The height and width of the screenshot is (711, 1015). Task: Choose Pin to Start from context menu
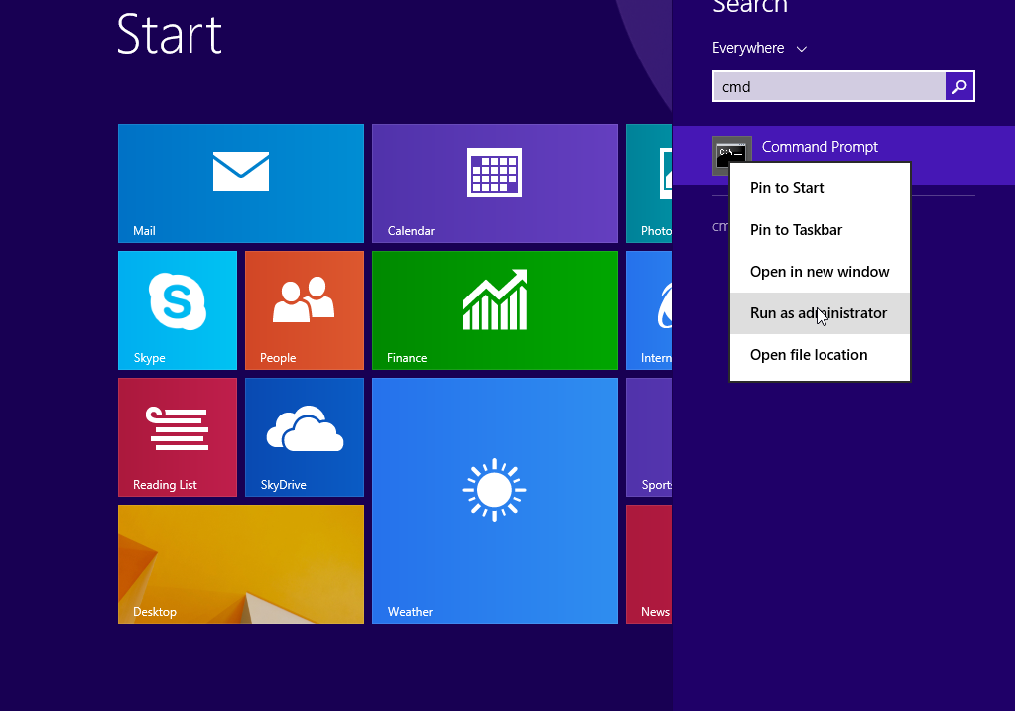click(820, 188)
